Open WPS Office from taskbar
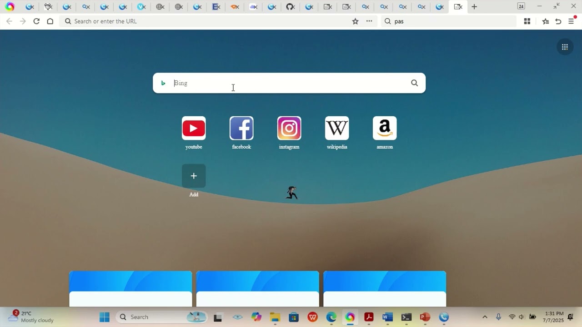 point(312,317)
